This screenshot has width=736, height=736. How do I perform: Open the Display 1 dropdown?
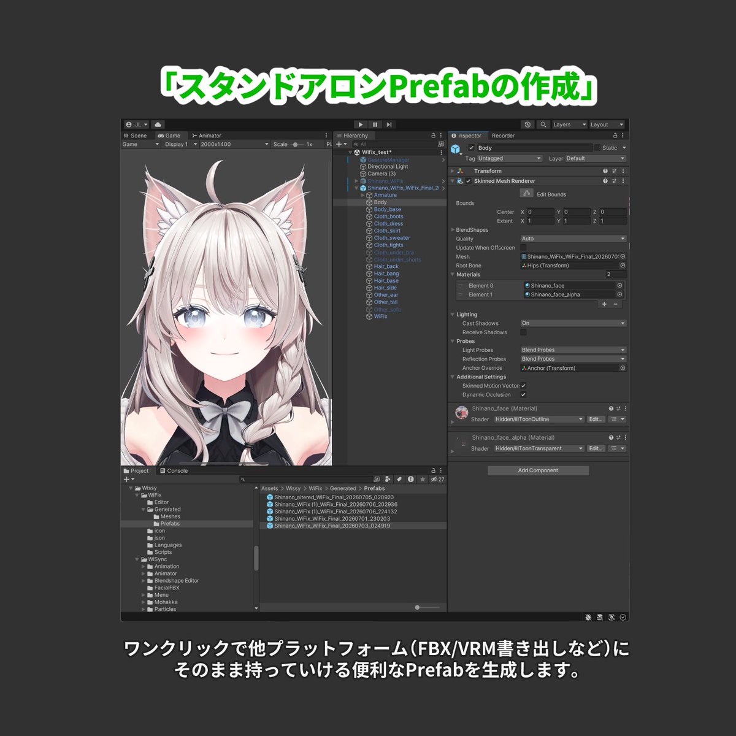(x=180, y=144)
